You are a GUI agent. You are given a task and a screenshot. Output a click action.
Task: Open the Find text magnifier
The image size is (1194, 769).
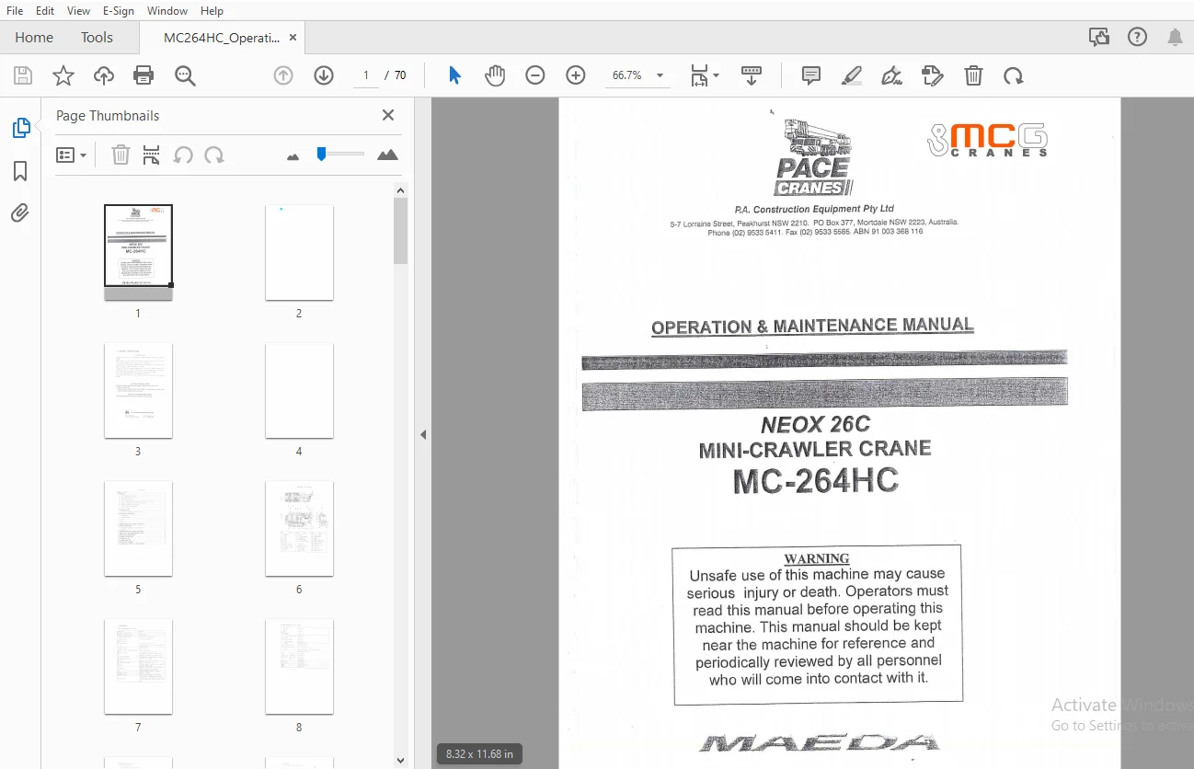click(185, 75)
